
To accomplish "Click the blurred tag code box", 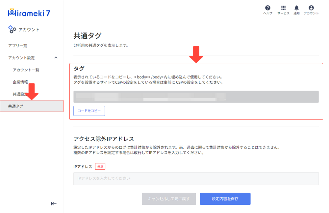I will pos(196,97).
